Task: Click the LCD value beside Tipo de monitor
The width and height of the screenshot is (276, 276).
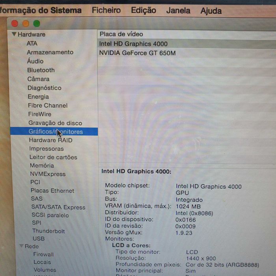Action: 192,252
